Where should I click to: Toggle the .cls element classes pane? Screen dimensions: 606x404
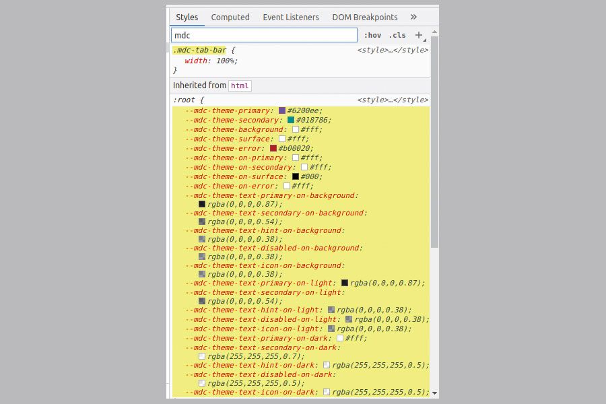[397, 34]
